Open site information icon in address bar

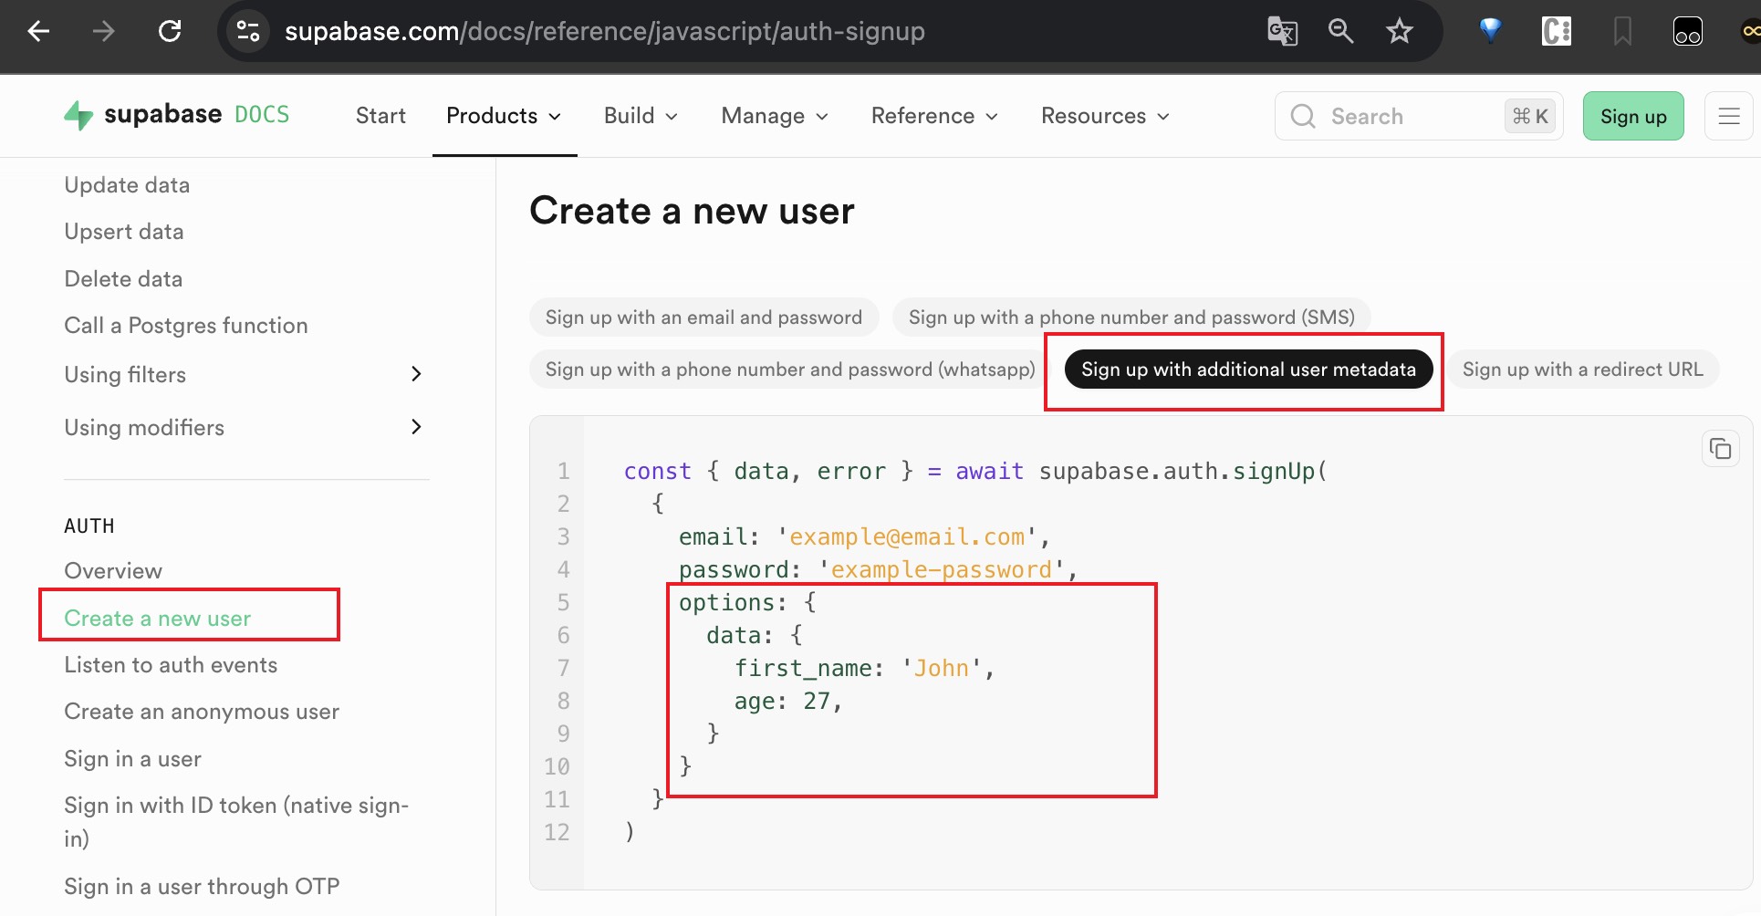click(248, 32)
